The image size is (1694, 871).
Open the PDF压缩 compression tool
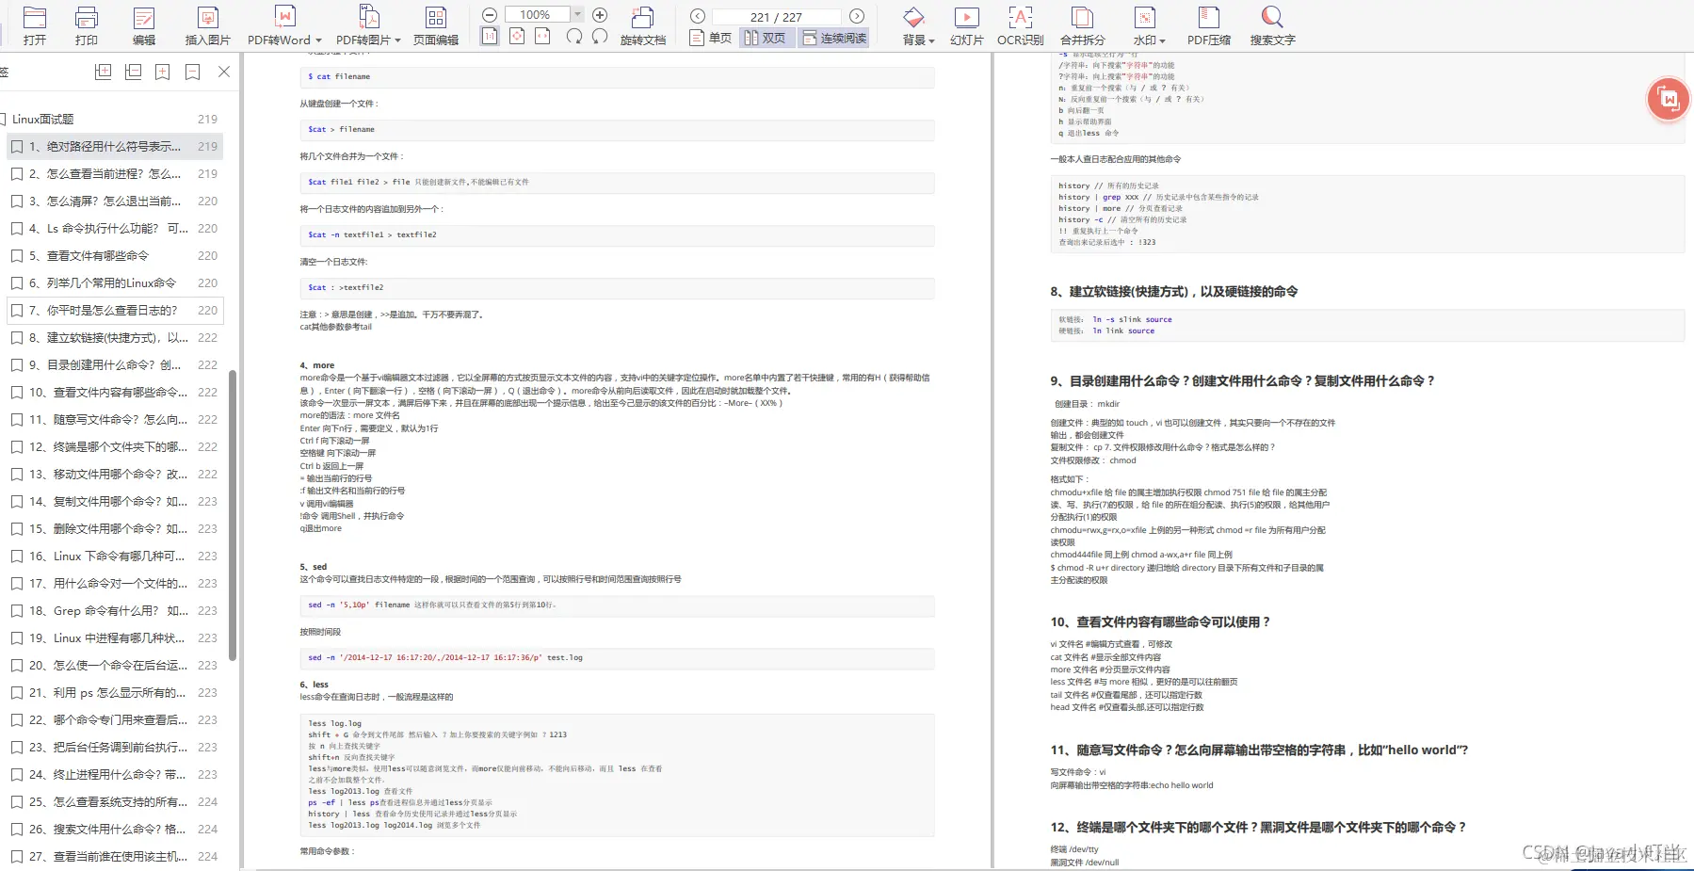pyautogui.click(x=1209, y=25)
